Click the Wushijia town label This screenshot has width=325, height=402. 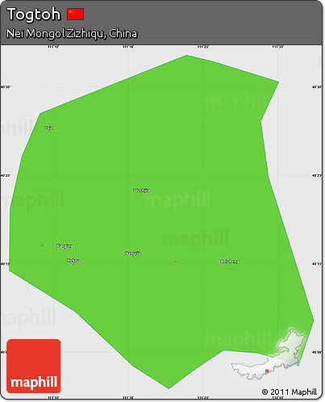141,191
